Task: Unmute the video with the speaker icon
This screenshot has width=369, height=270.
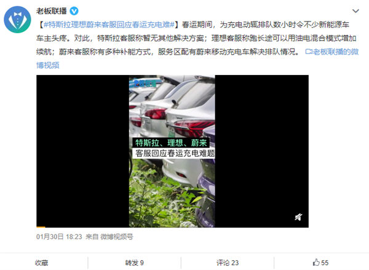Action: coord(298,217)
